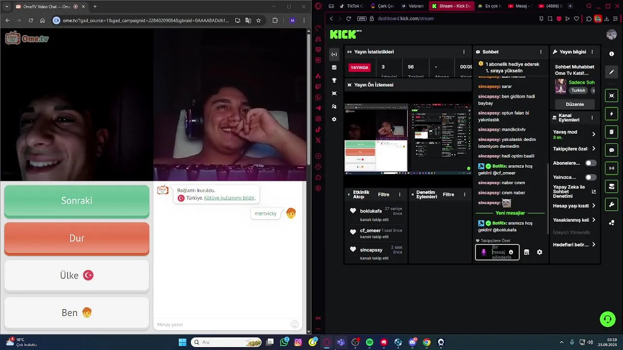Click the Düzenle button

575,104
